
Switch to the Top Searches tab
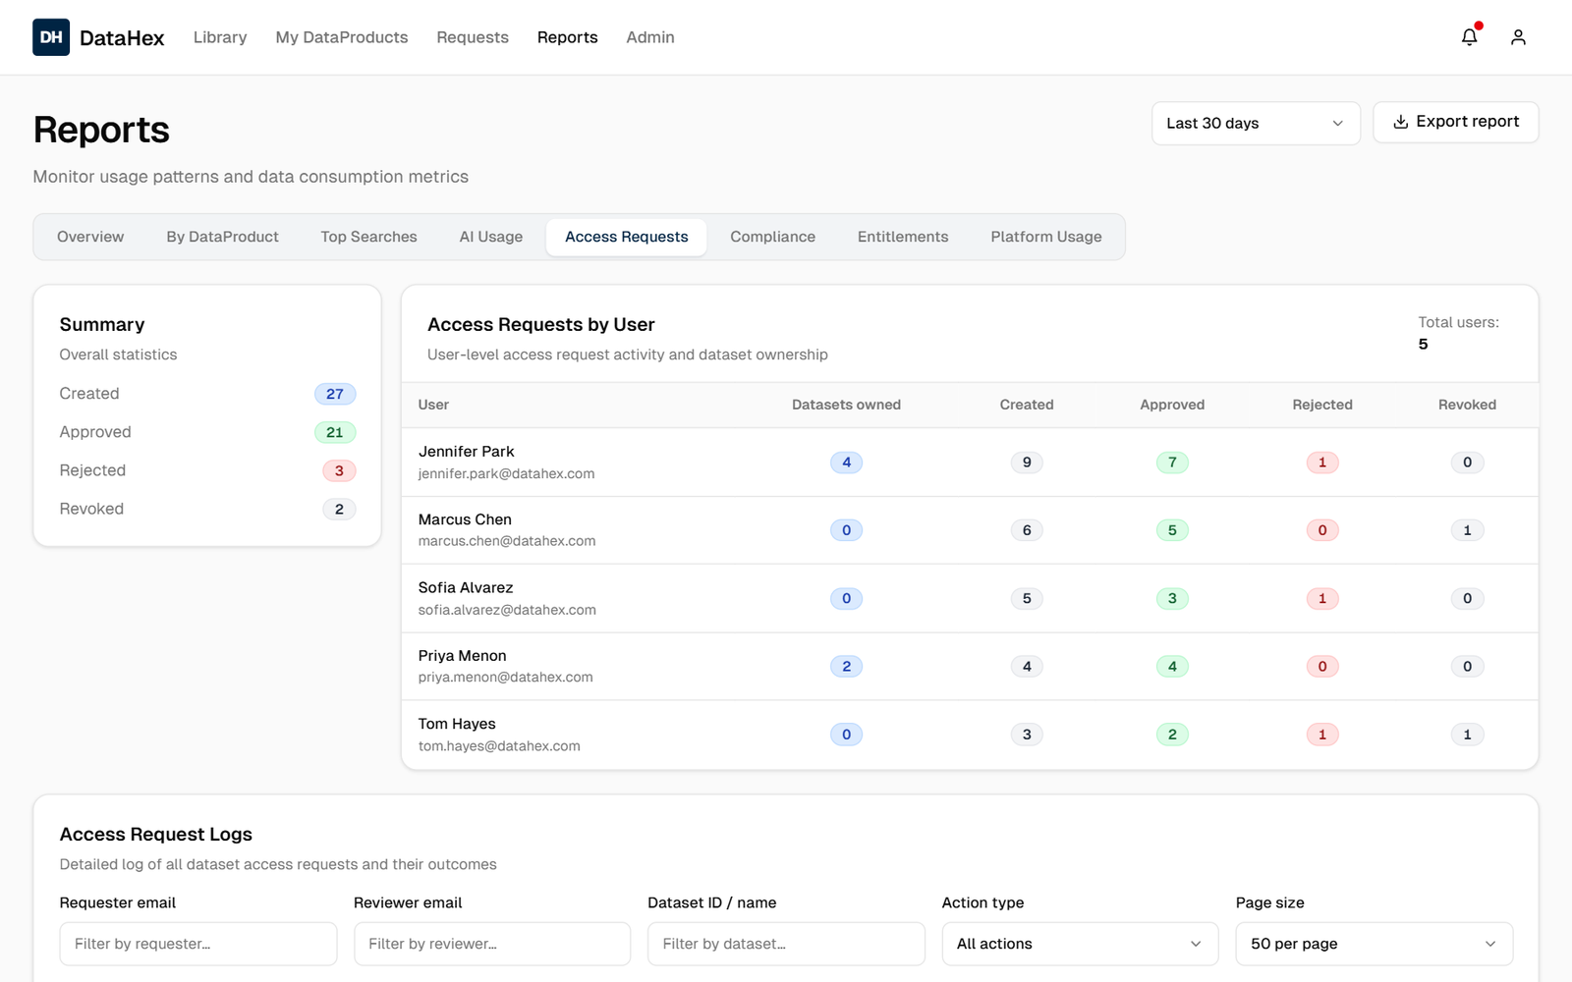[x=368, y=237]
